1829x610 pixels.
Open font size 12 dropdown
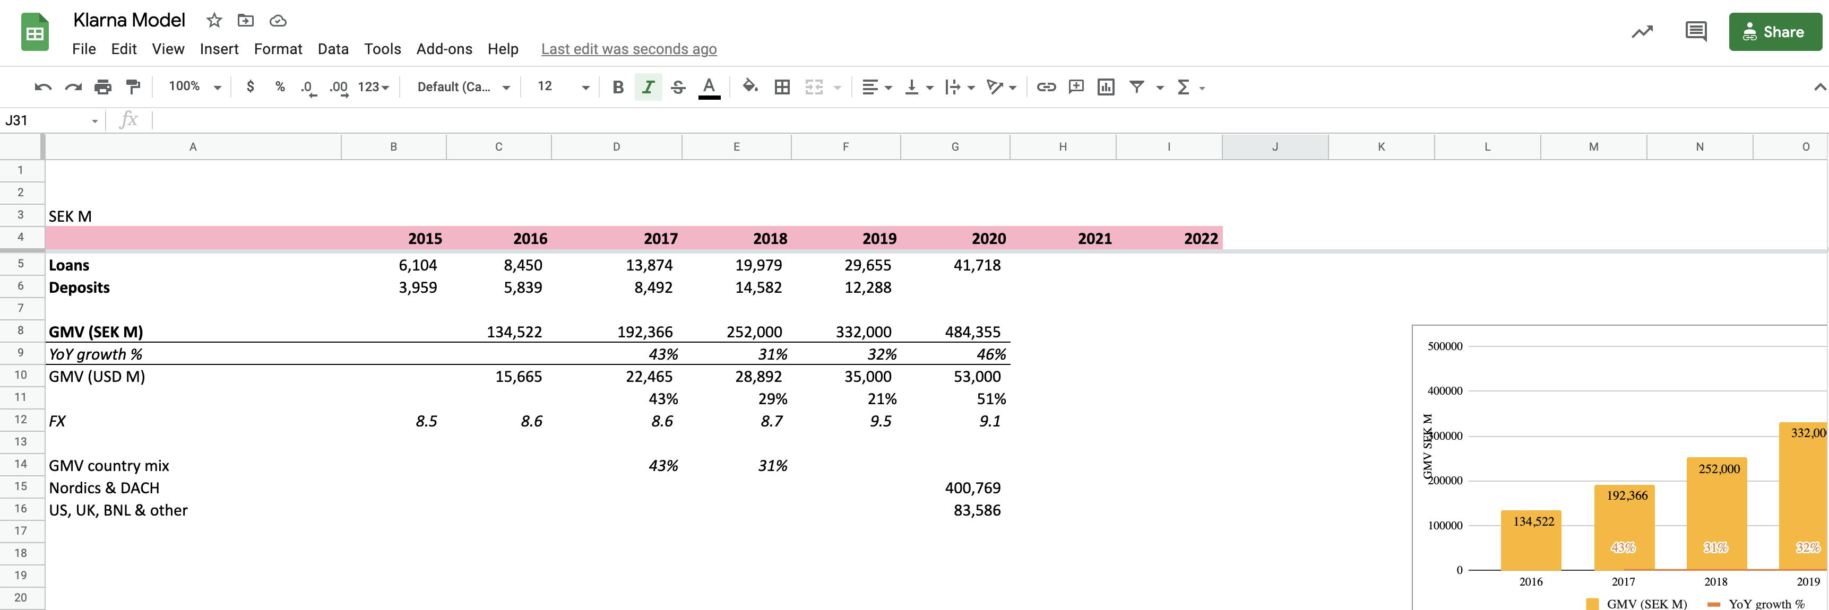coord(564,86)
